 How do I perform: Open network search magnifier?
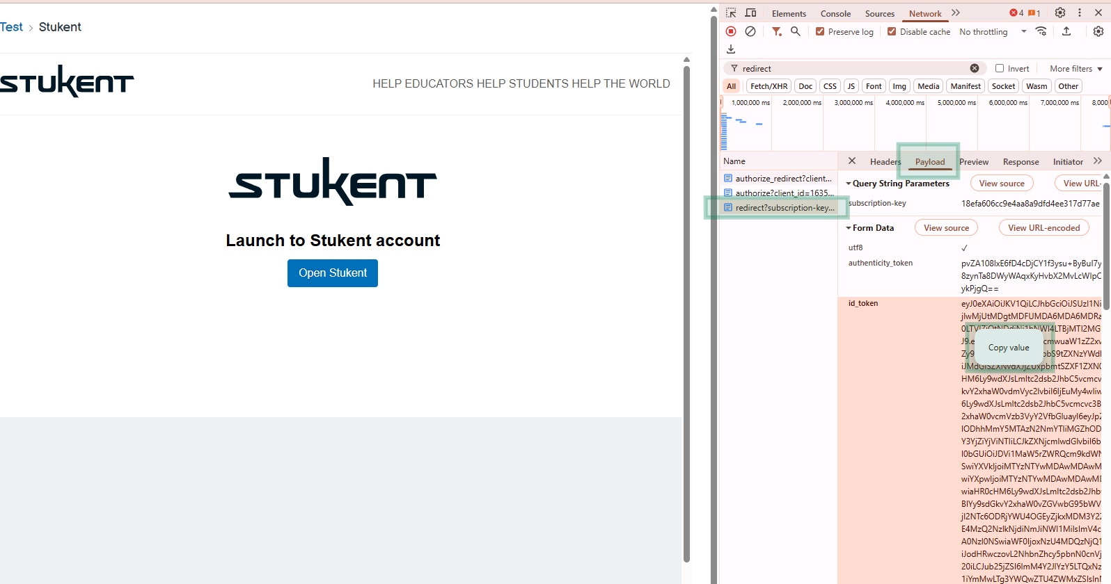[x=796, y=31]
